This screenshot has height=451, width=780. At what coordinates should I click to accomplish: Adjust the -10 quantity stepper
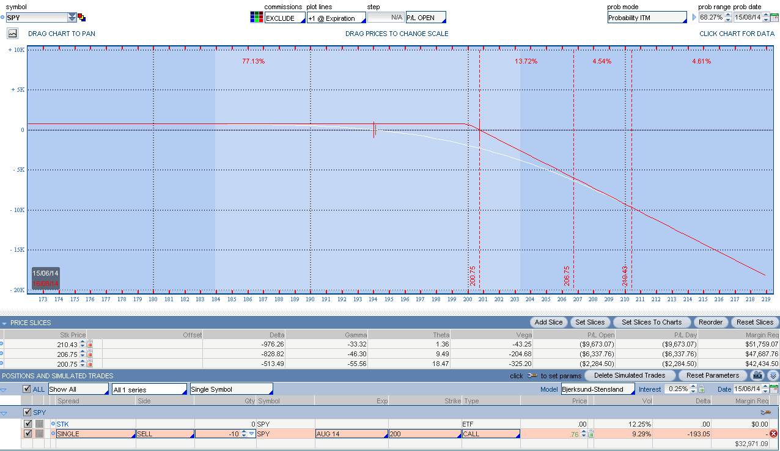(x=243, y=434)
